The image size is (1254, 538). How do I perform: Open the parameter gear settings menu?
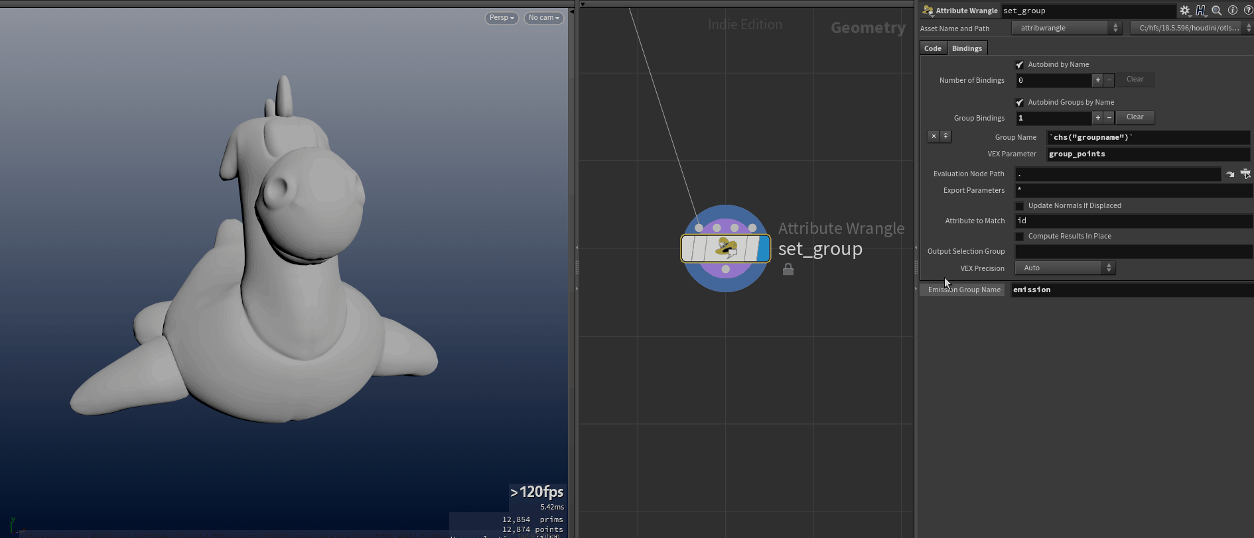tap(1185, 11)
